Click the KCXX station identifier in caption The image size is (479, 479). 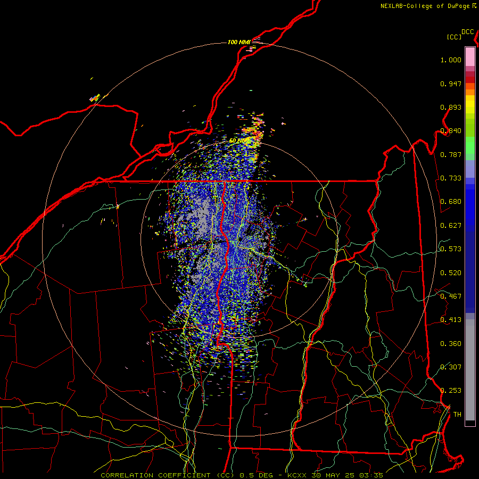(x=298, y=475)
